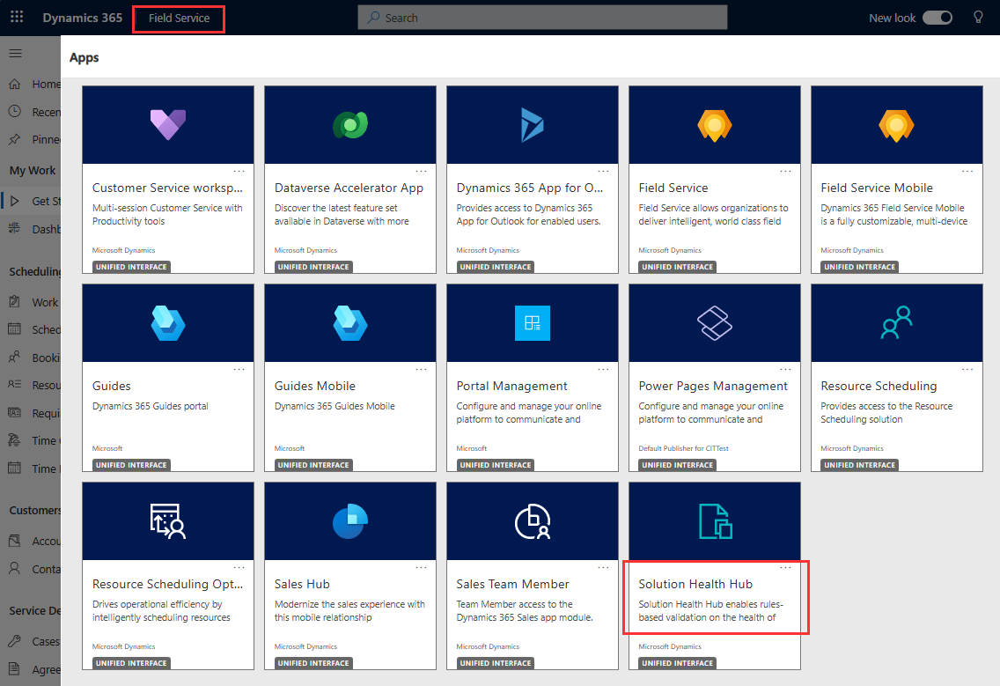Open the Power Pages Management tile icon
The image size is (1000, 686).
[x=714, y=323]
